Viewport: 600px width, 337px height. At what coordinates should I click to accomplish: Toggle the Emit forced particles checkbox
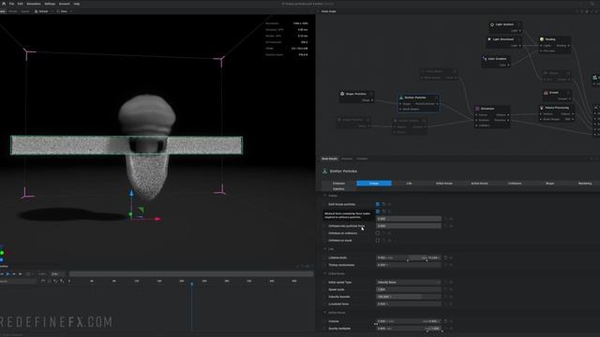coord(378,204)
